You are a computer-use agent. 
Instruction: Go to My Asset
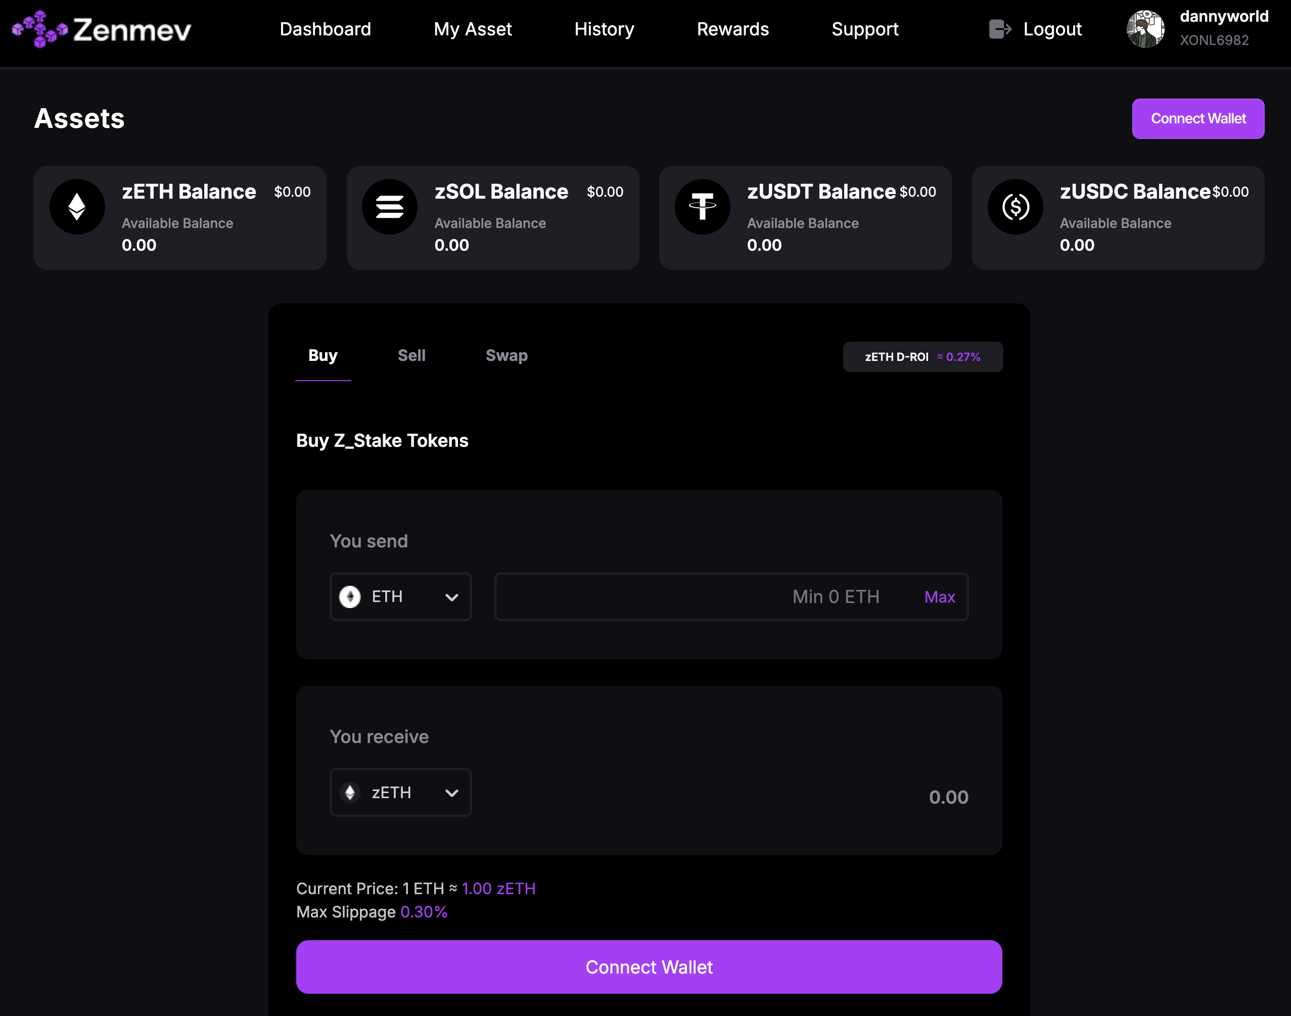(473, 29)
